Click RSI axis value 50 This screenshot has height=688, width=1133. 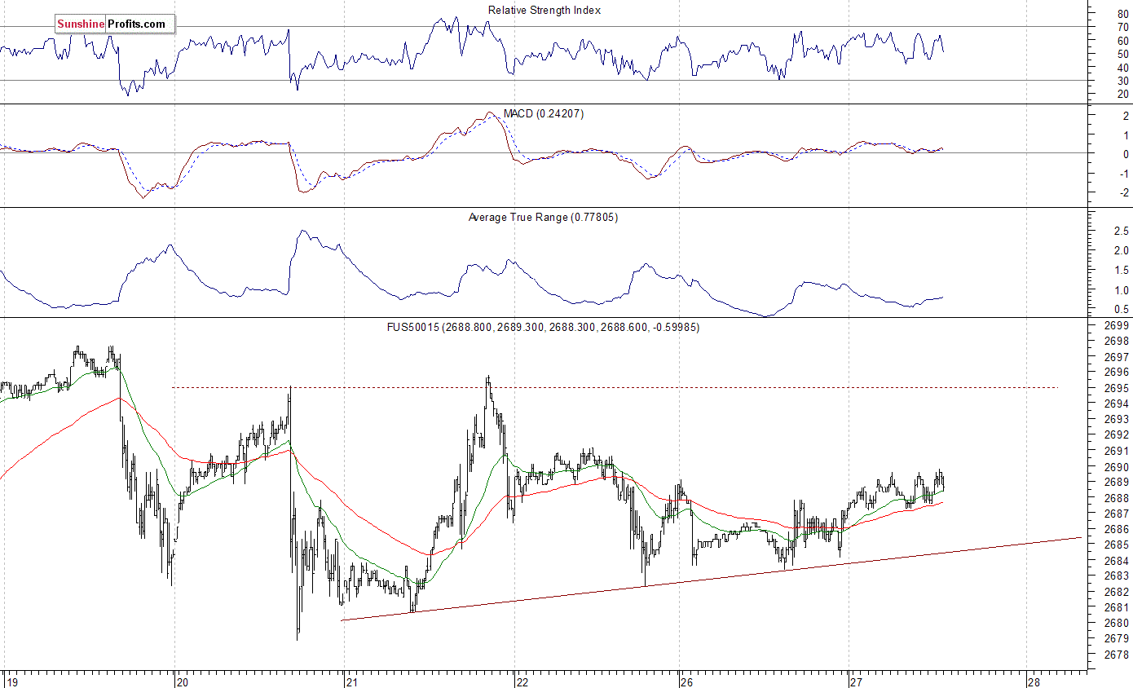[x=1122, y=54]
